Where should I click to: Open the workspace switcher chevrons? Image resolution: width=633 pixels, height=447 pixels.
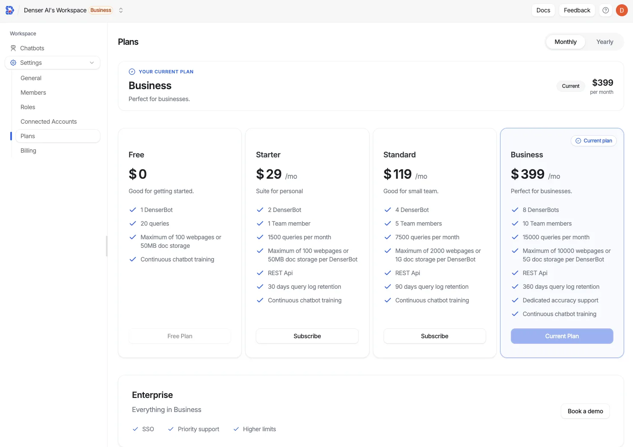121,10
